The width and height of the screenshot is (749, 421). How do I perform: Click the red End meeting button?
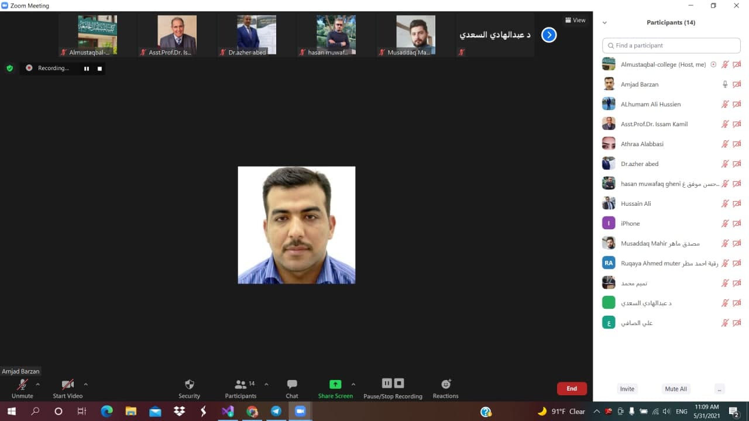click(x=572, y=388)
